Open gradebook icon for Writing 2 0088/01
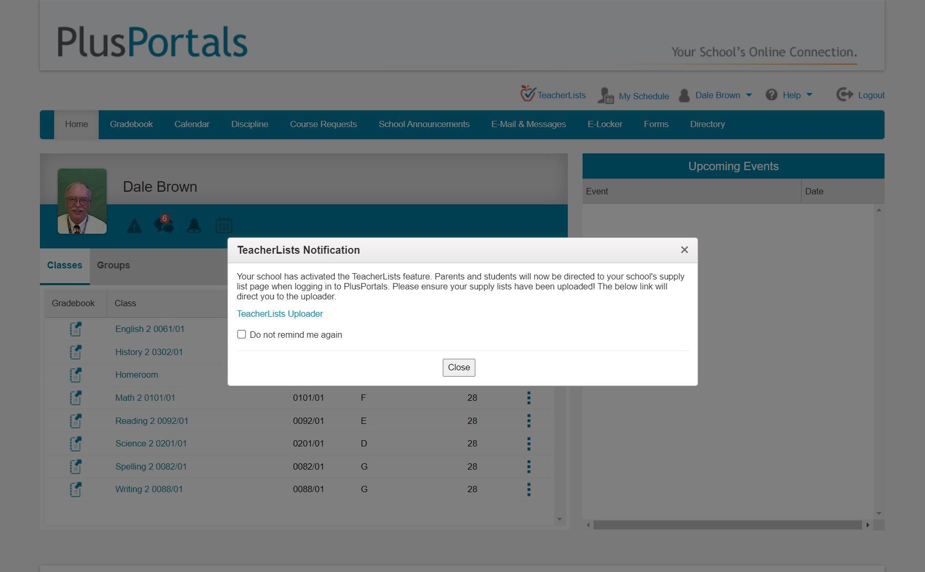The image size is (925, 572). (x=76, y=490)
